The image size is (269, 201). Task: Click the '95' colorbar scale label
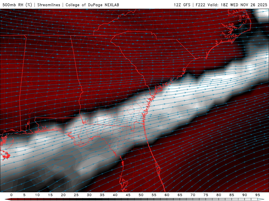pos(258,195)
